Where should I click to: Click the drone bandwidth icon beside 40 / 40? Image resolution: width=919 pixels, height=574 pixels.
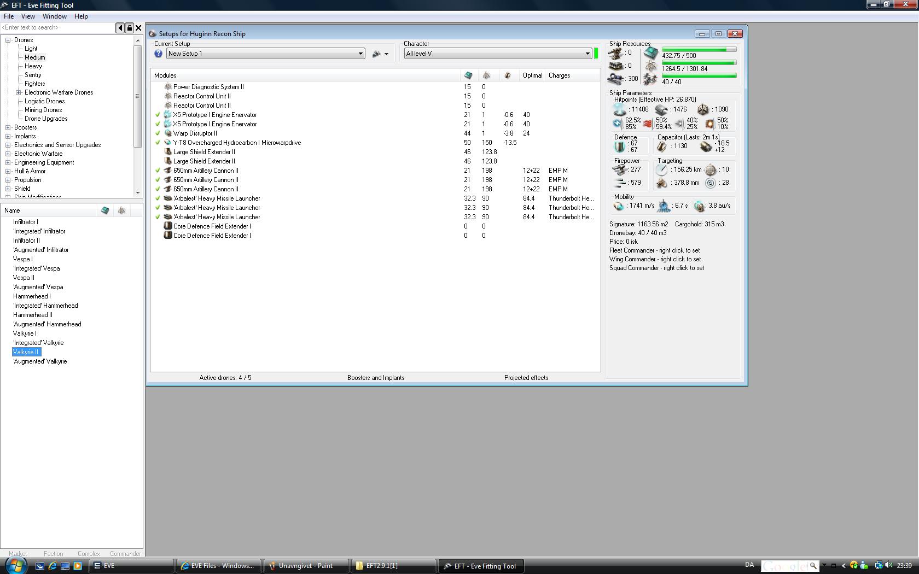650,80
